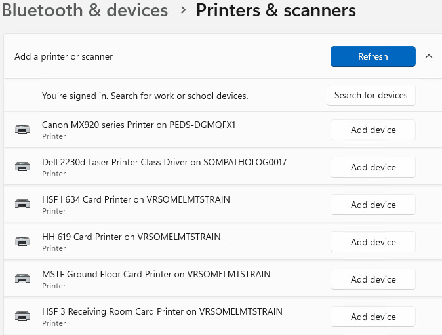Image resolution: width=442 pixels, height=335 pixels.
Task: Click the HSF 3 Receiving Room printer icon
Action: pos(22,317)
